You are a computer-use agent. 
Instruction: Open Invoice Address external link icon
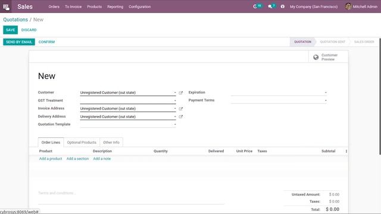180,109
